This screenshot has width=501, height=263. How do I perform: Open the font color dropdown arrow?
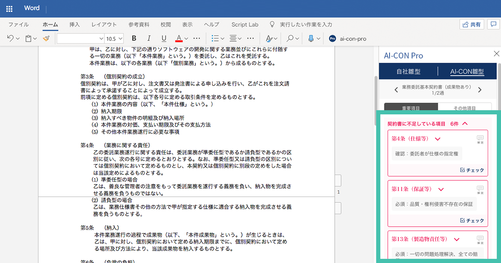(186, 39)
